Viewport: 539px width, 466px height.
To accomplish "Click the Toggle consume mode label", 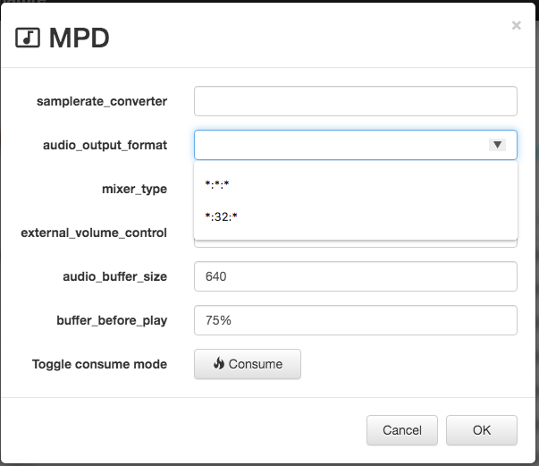I will tap(99, 364).
